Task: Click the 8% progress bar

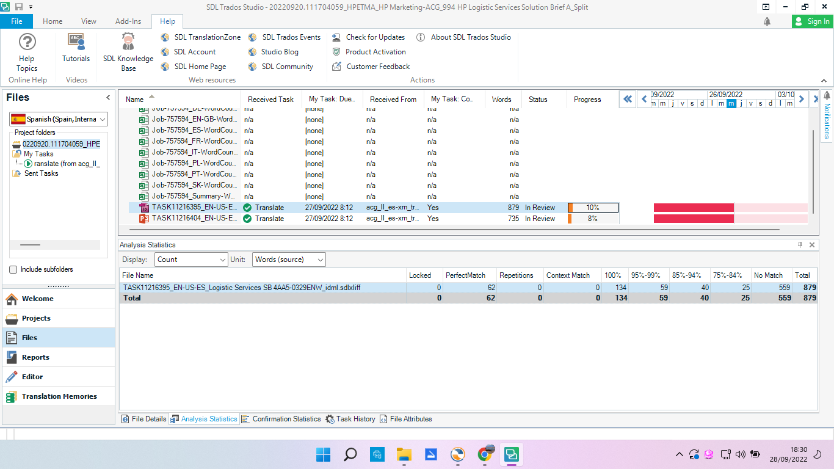Action: click(x=593, y=219)
